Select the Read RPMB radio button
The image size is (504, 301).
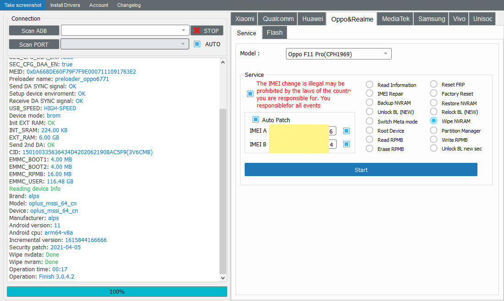click(x=369, y=140)
